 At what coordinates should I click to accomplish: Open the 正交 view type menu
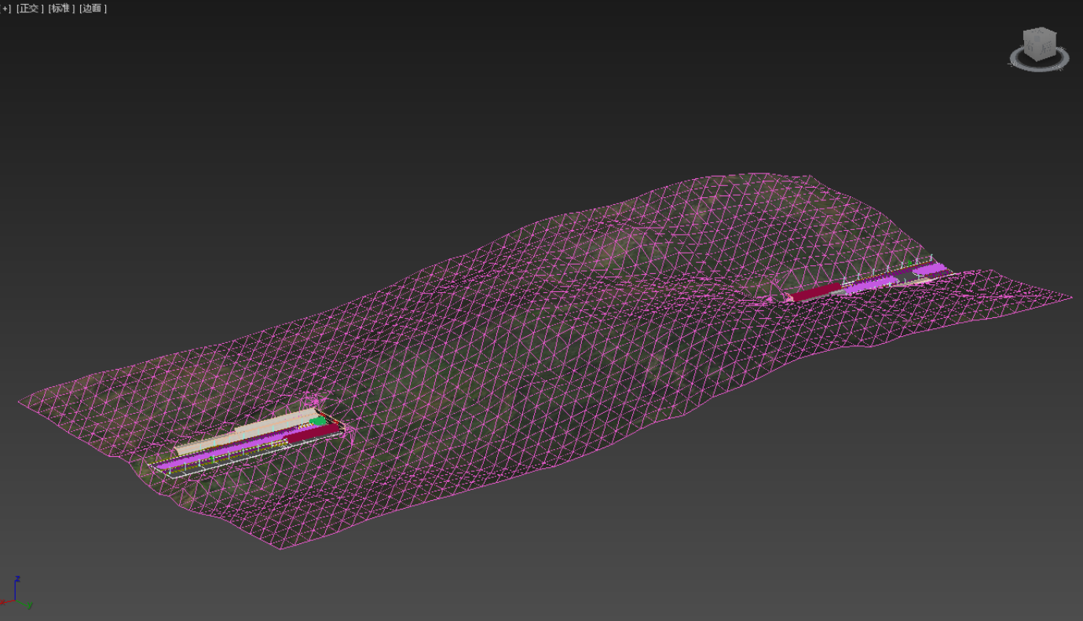pos(29,9)
